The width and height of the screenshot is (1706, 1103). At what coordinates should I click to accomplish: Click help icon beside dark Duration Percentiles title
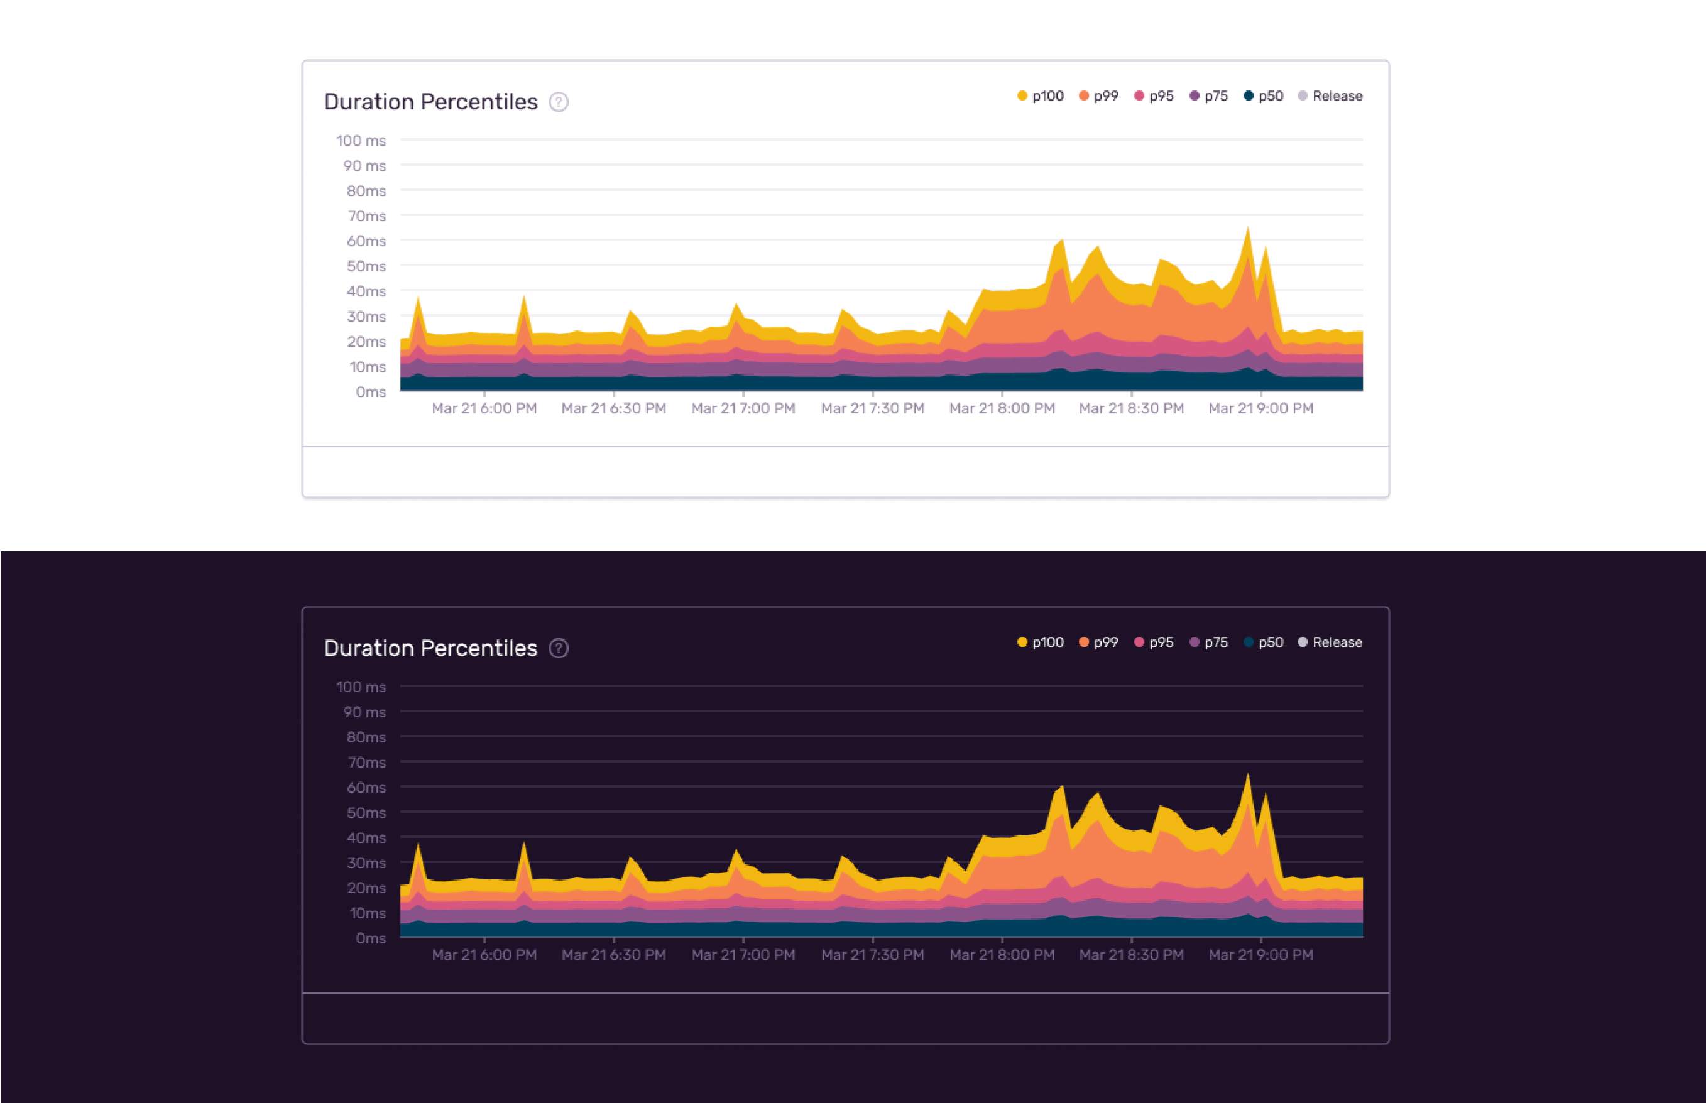[x=558, y=648]
